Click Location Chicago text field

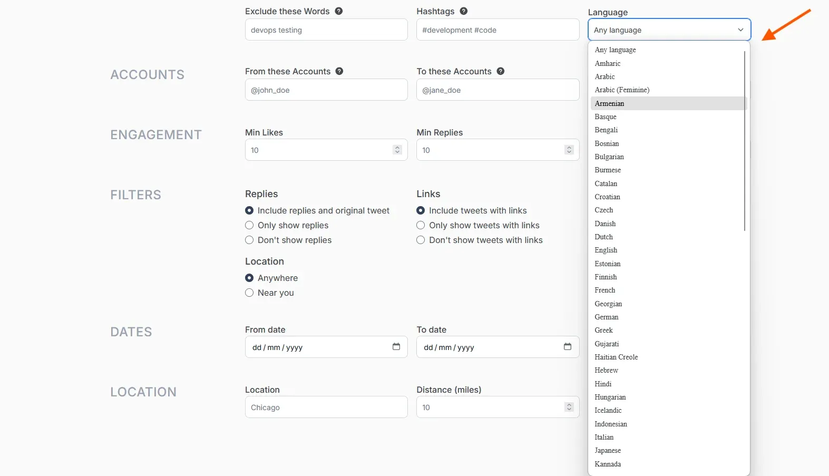coord(326,407)
